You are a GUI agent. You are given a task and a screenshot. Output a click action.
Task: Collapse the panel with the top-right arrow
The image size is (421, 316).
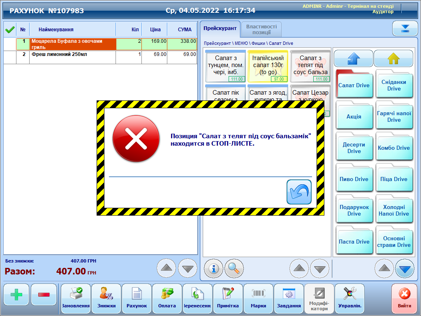point(405,28)
